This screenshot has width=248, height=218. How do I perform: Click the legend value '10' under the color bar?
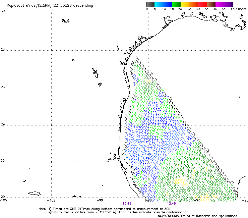click(164, 9)
